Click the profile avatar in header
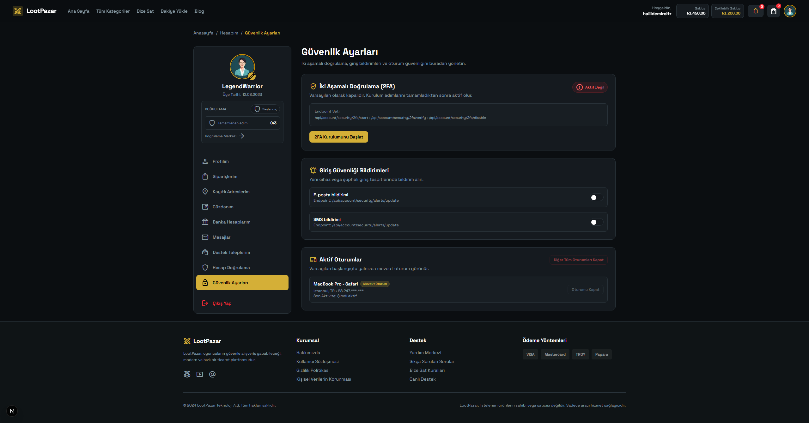The width and height of the screenshot is (809, 423). (790, 11)
